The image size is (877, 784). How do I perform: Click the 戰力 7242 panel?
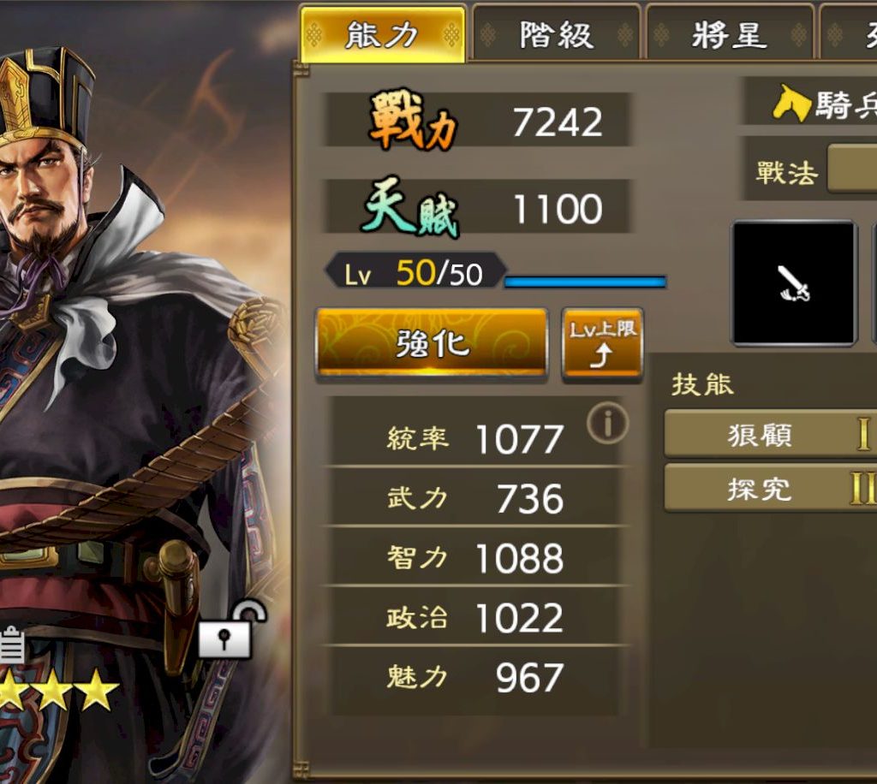pyautogui.click(x=477, y=121)
